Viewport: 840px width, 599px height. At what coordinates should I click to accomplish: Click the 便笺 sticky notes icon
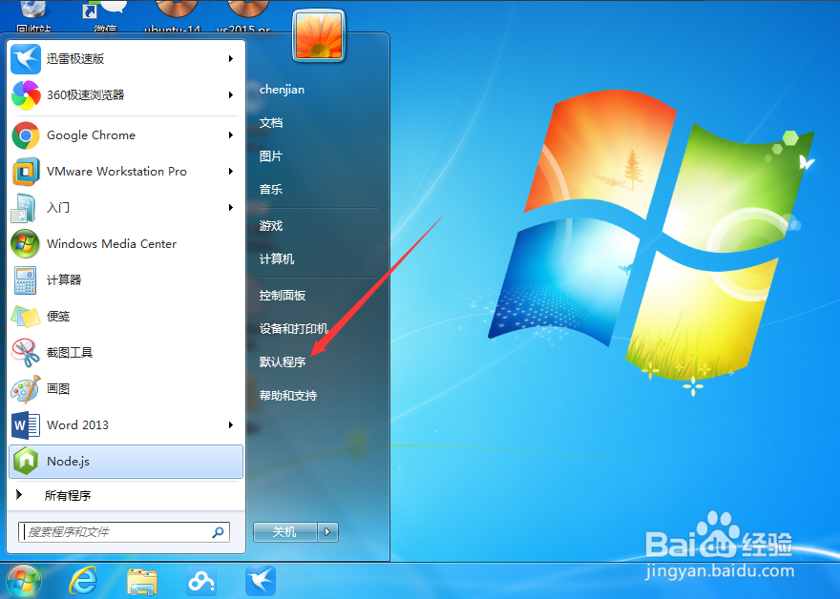click(25, 317)
